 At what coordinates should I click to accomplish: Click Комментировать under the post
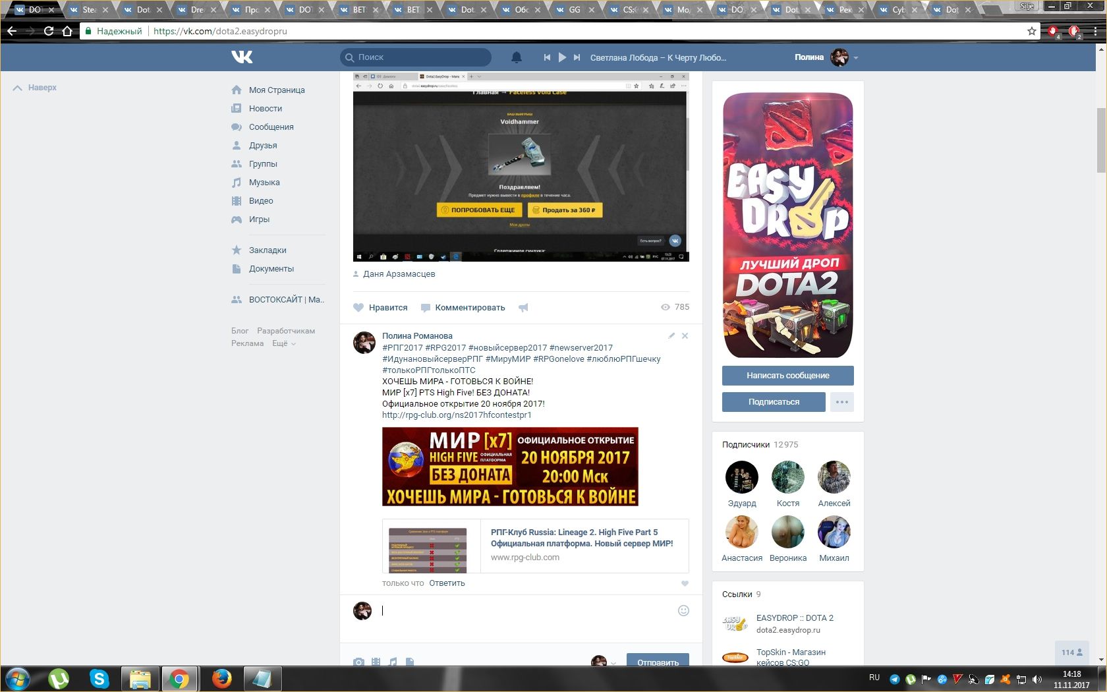[463, 308]
